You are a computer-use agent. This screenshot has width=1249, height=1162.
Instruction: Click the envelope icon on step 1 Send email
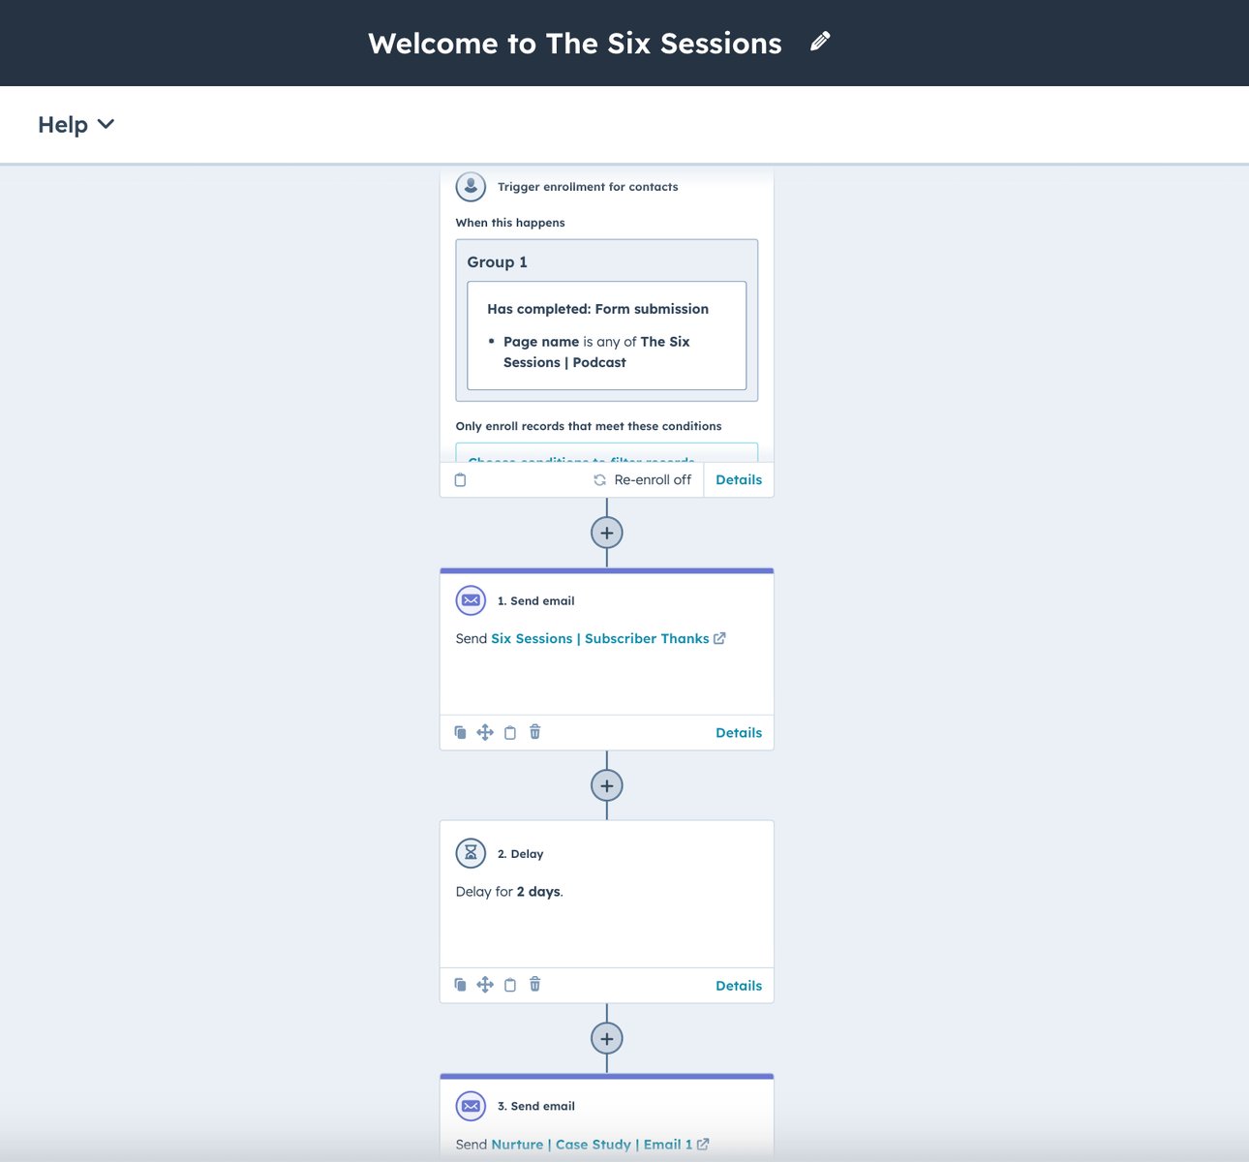[x=471, y=600]
